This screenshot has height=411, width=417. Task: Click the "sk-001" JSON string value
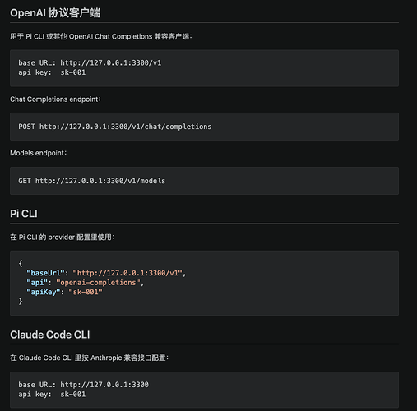[86, 292]
